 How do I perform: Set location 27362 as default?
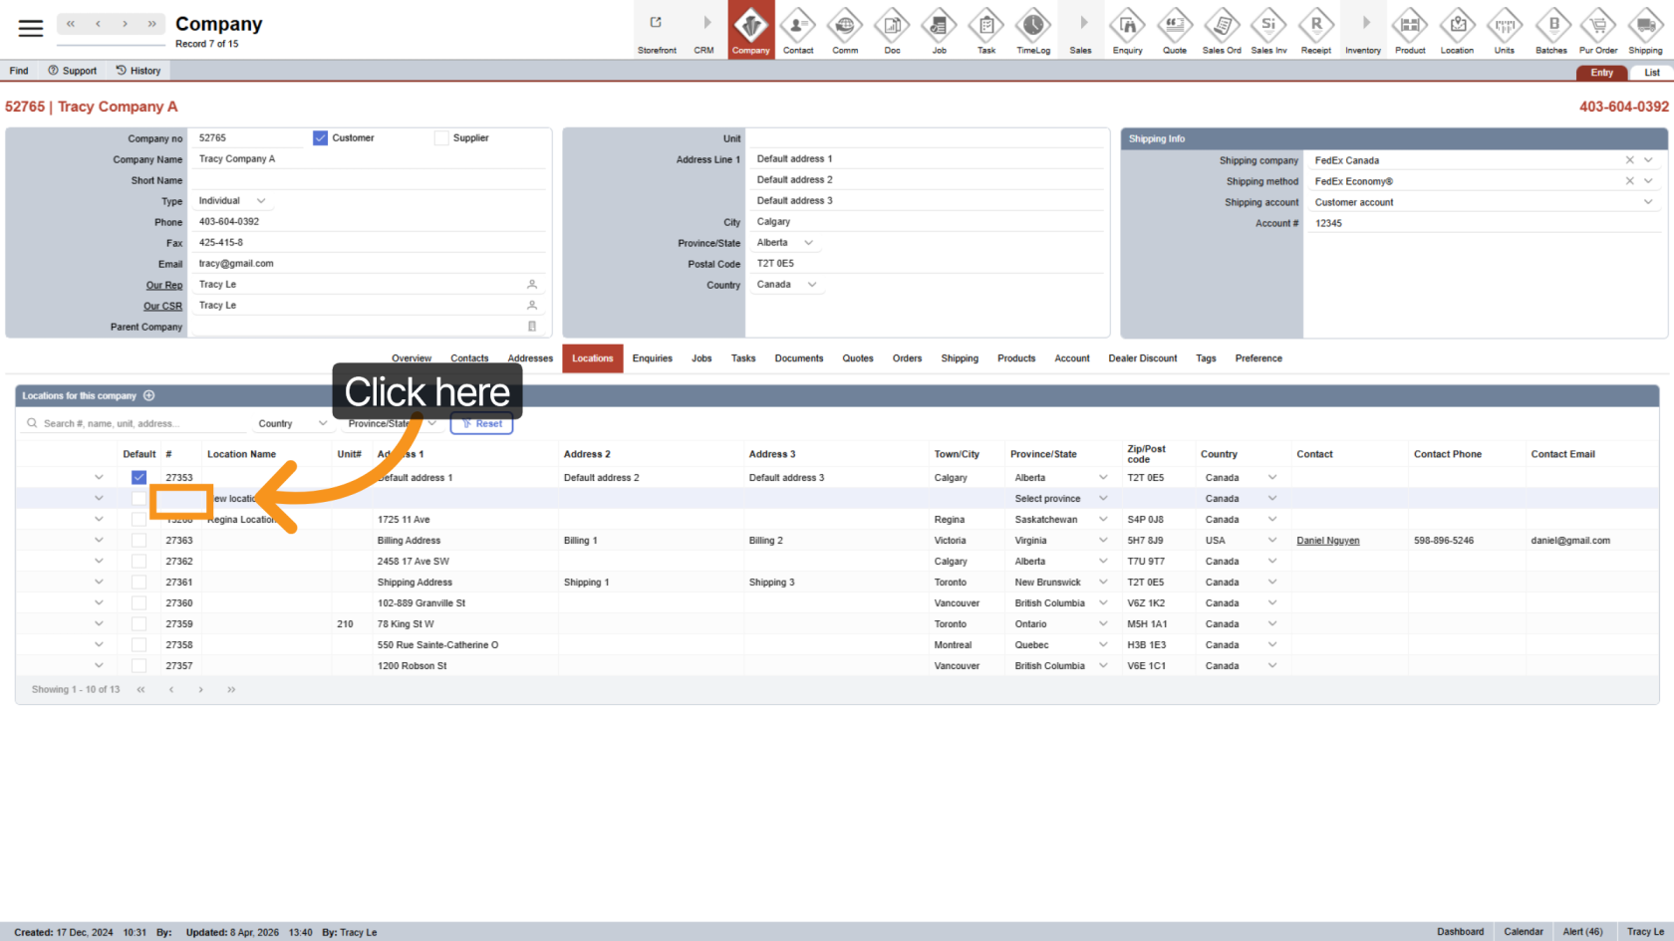click(x=139, y=562)
